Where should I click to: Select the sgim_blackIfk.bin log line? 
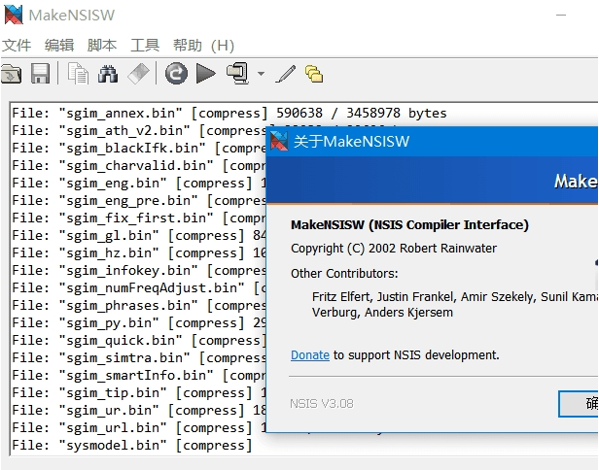tap(139, 149)
